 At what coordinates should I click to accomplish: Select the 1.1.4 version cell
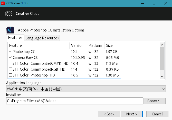[x=74, y=69]
